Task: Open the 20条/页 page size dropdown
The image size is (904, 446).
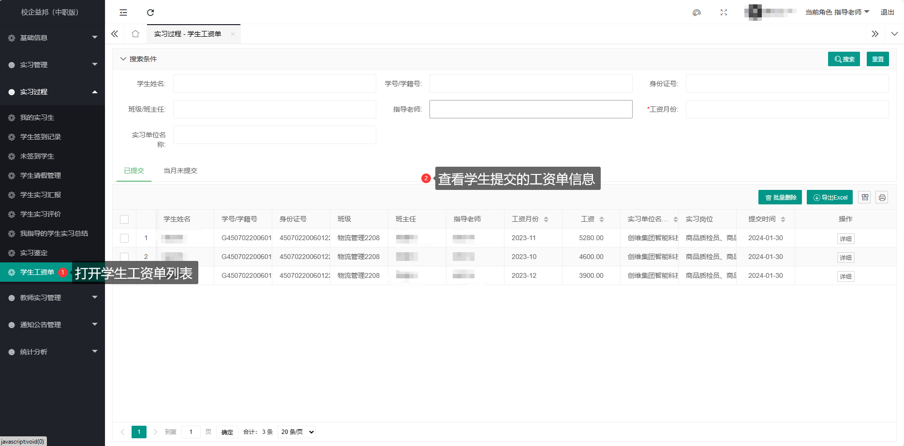Action: [296, 432]
